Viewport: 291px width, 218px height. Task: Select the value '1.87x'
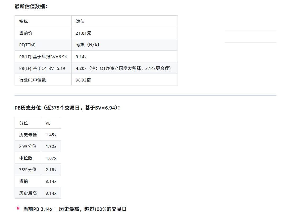(51, 158)
